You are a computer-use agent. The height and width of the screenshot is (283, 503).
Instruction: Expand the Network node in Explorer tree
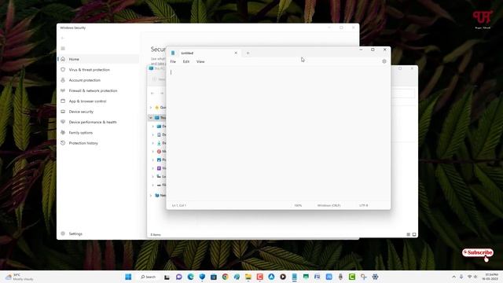click(151, 196)
